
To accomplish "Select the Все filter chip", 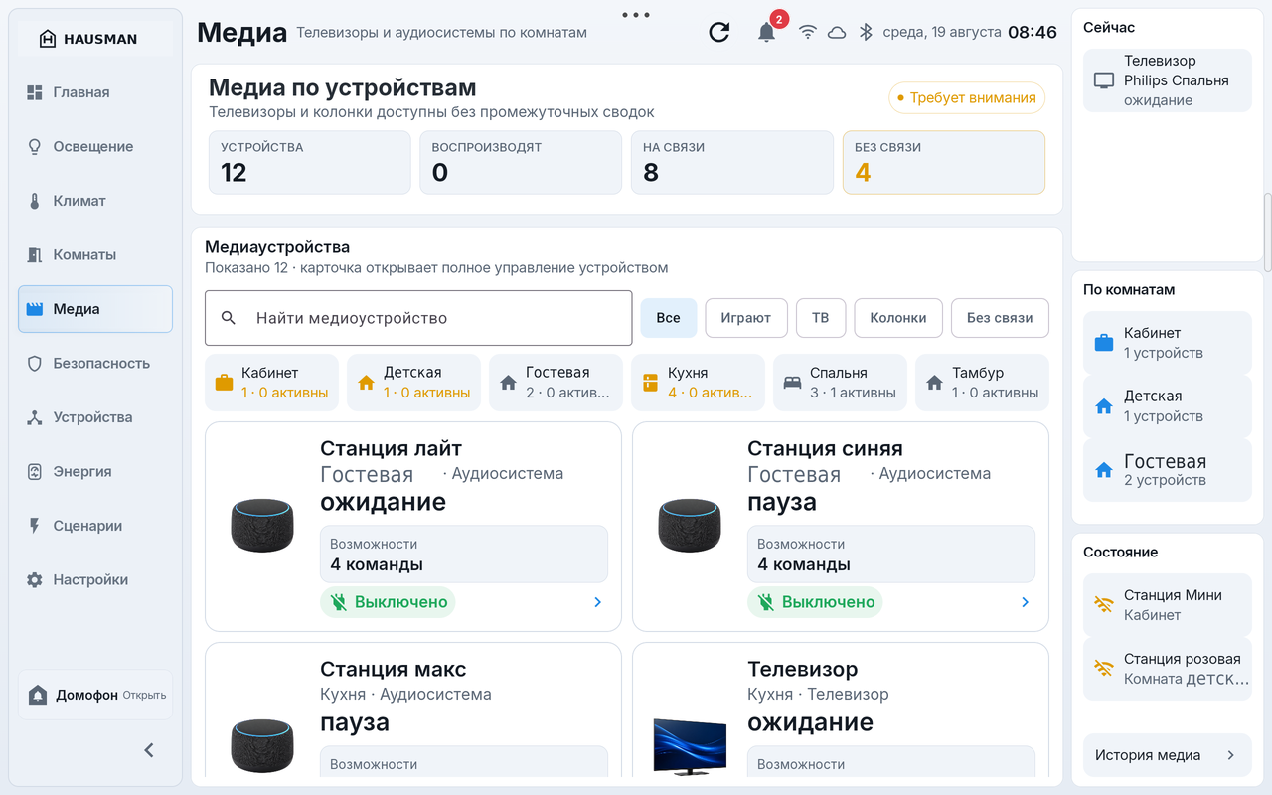I will 669,318.
